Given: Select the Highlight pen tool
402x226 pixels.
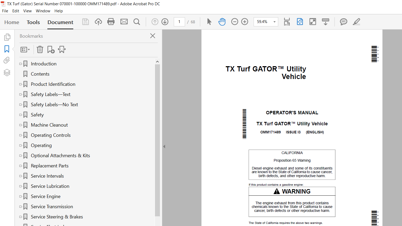Looking at the screenshot, I should [x=356, y=22].
